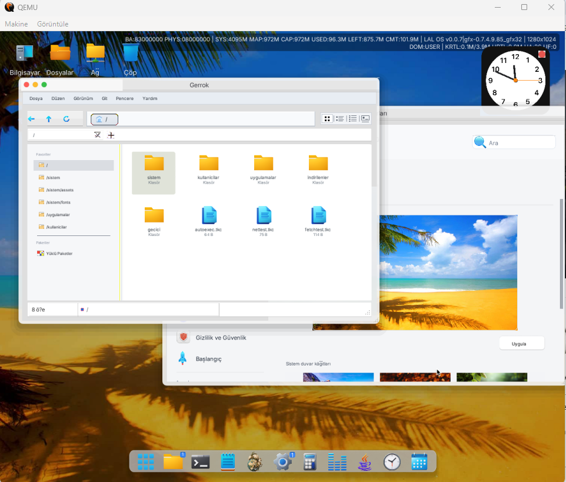Go up one directory in Gerrok
Screen dimensions: 566x482
tap(49, 119)
